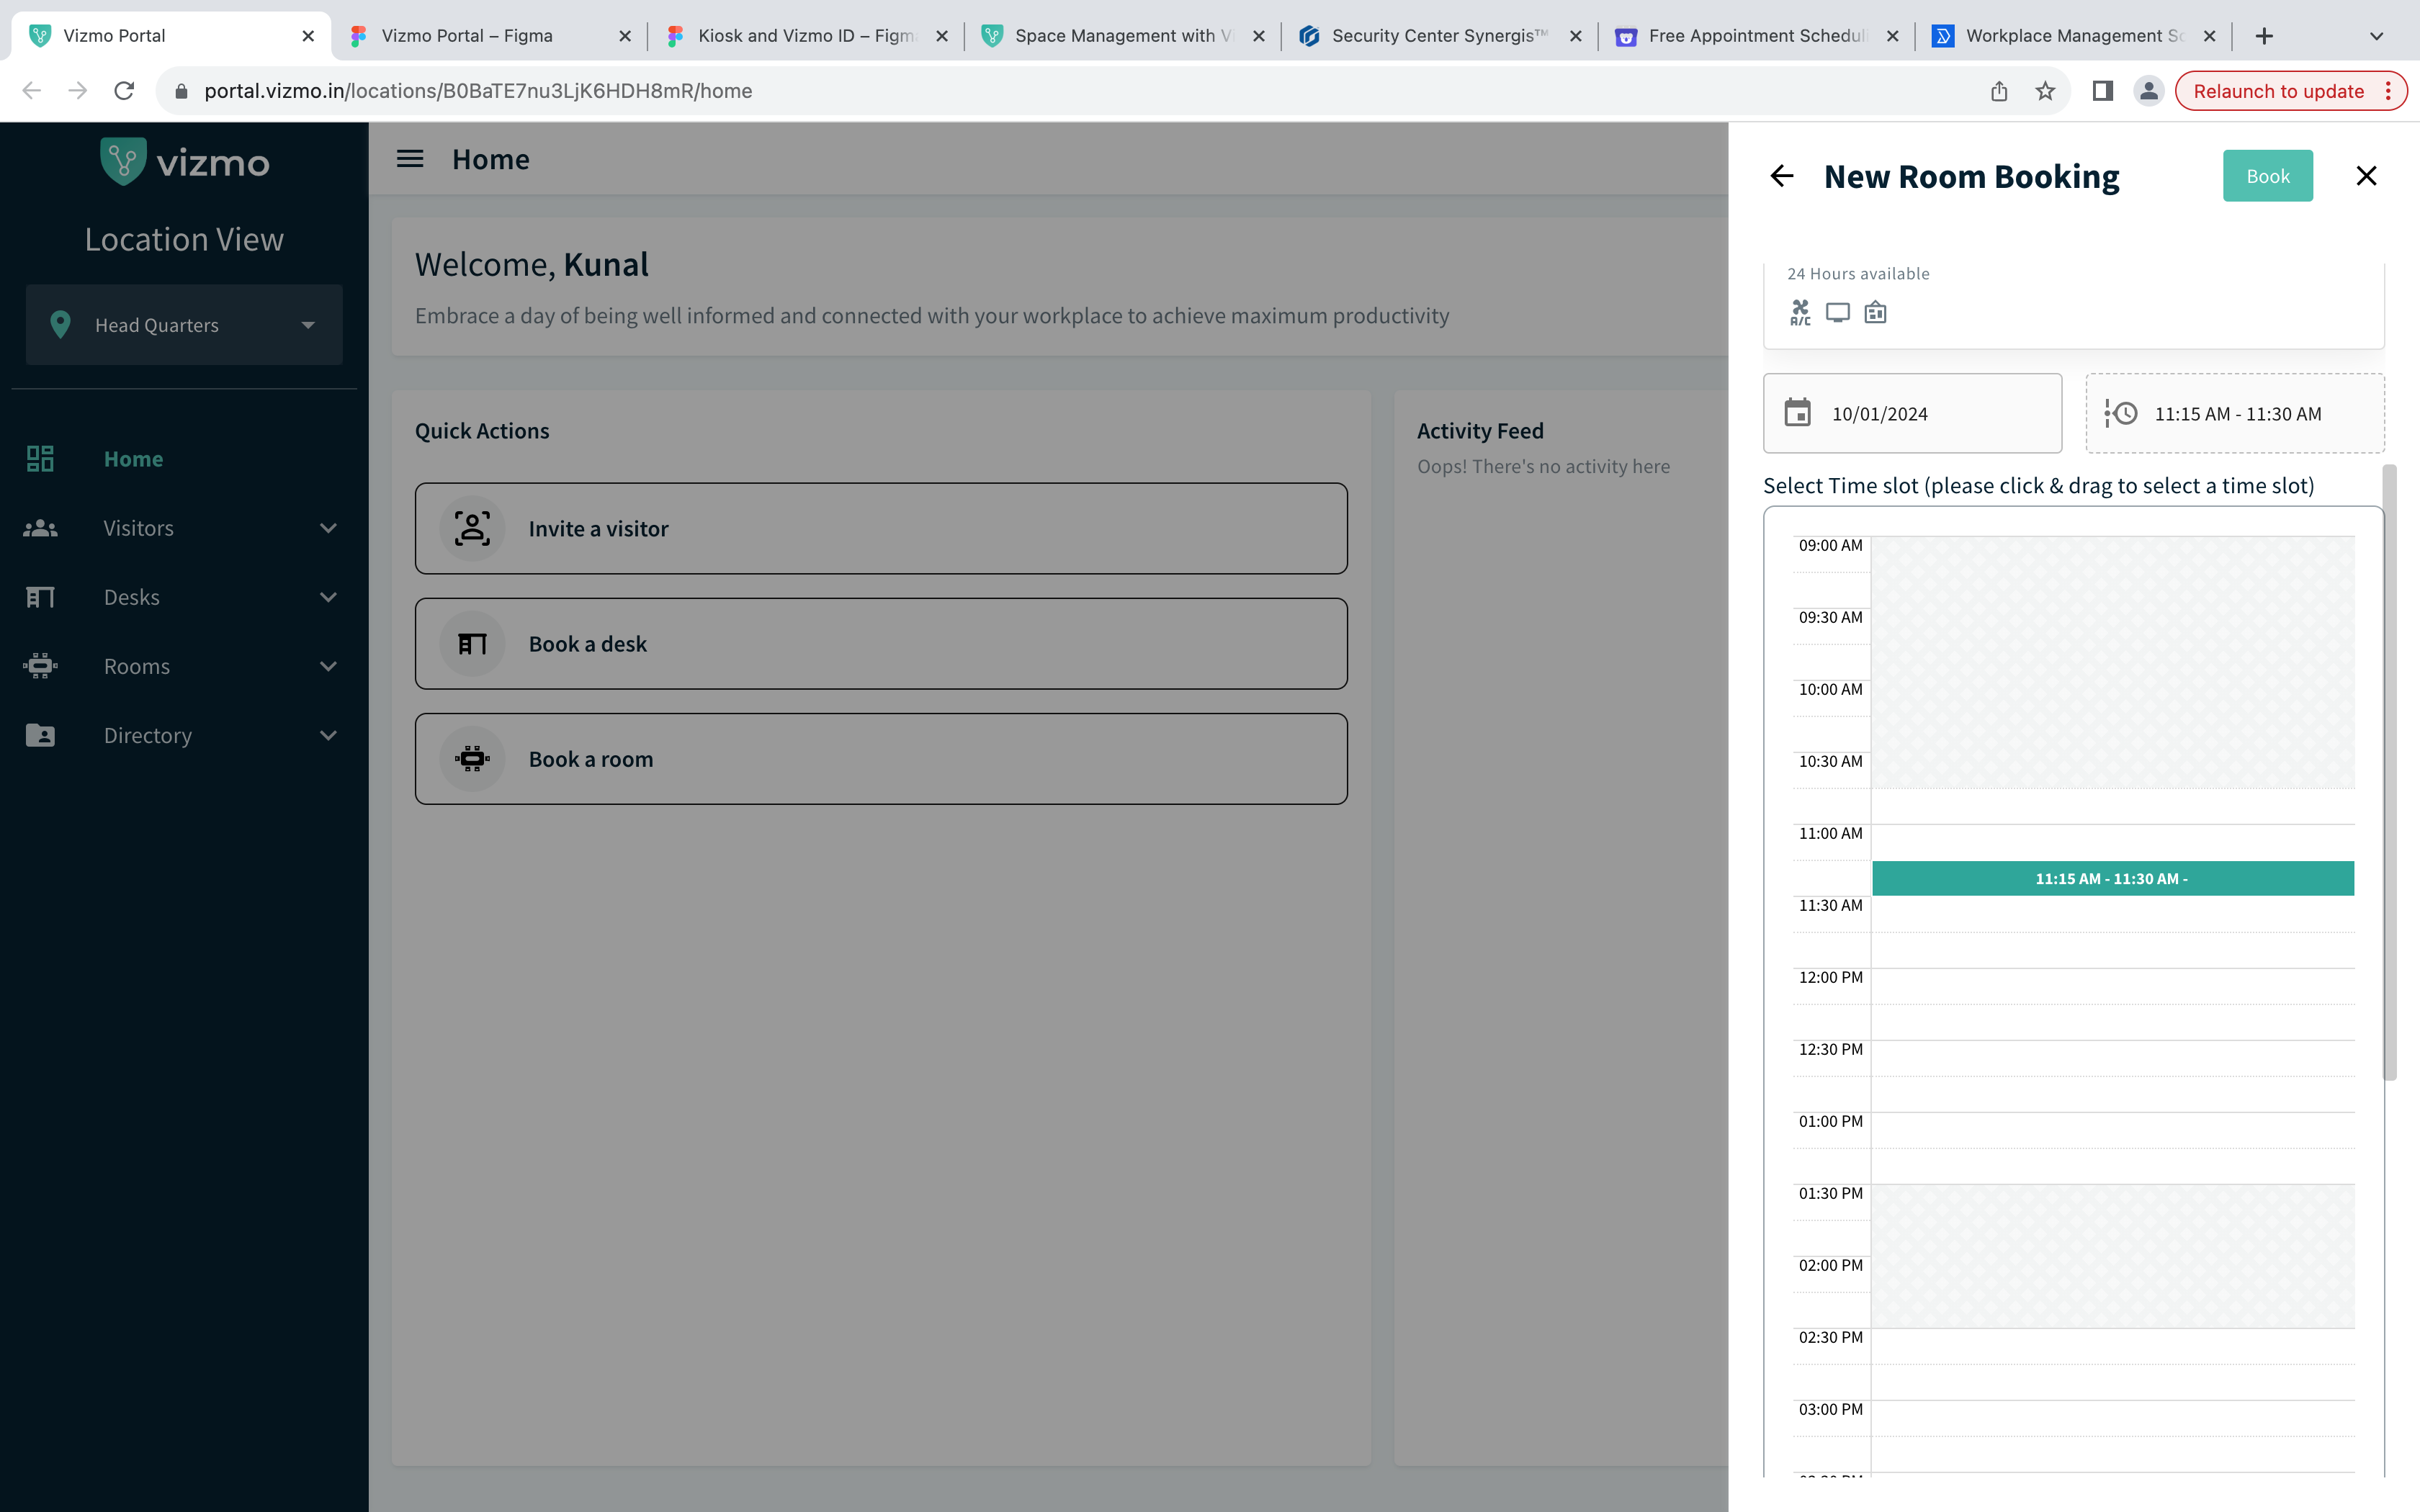Image resolution: width=2420 pixels, height=1512 pixels.
Task: Click the calendar icon in date field
Action: point(1797,413)
